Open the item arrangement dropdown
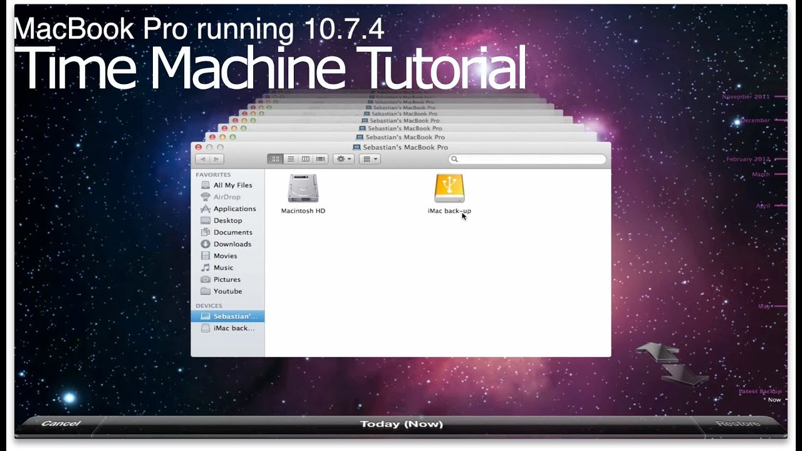The height and width of the screenshot is (451, 802). click(370, 159)
